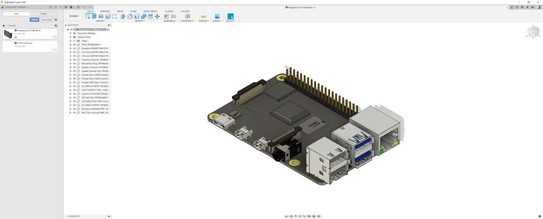Open the Orbit navigation tool
Screen dimensions: 543x219
[x=286, y=216]
